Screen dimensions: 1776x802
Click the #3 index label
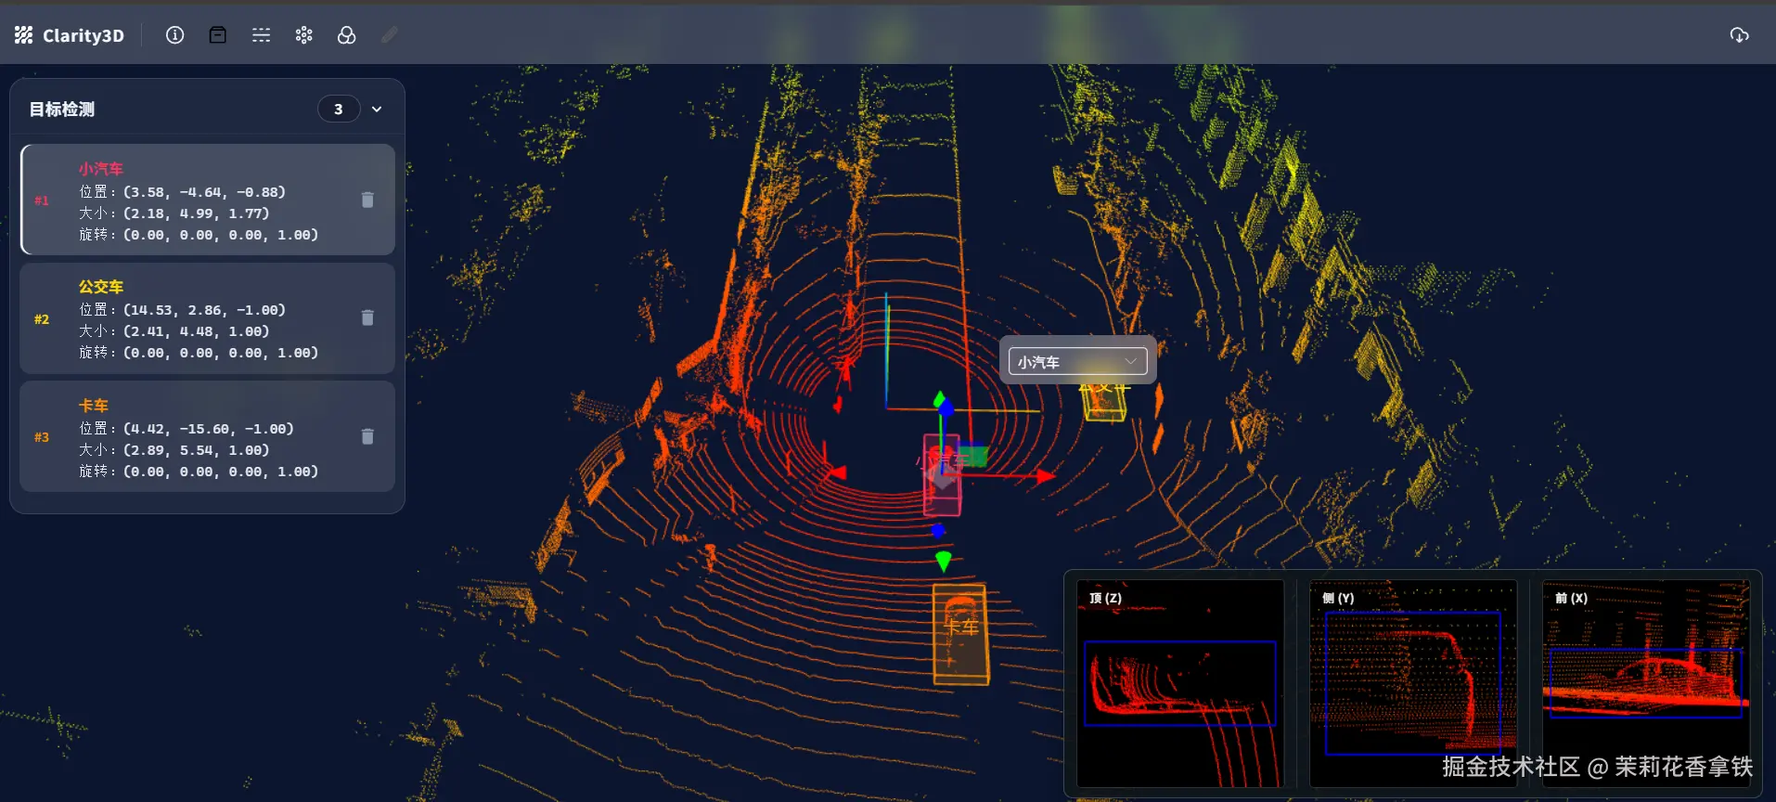(42, 437)
